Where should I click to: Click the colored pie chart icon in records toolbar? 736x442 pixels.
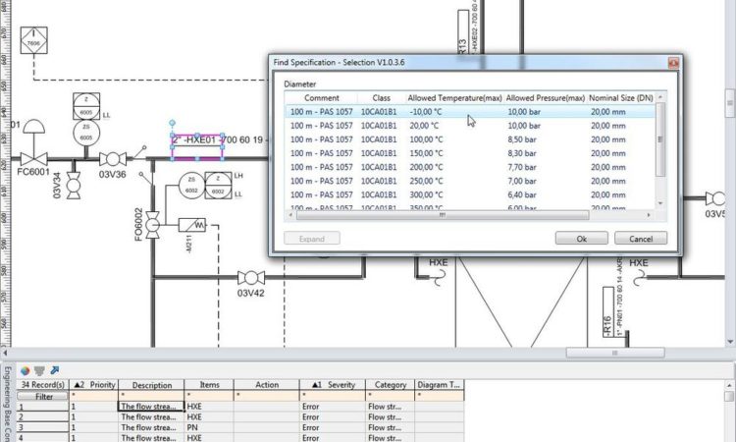pos(25,370)
